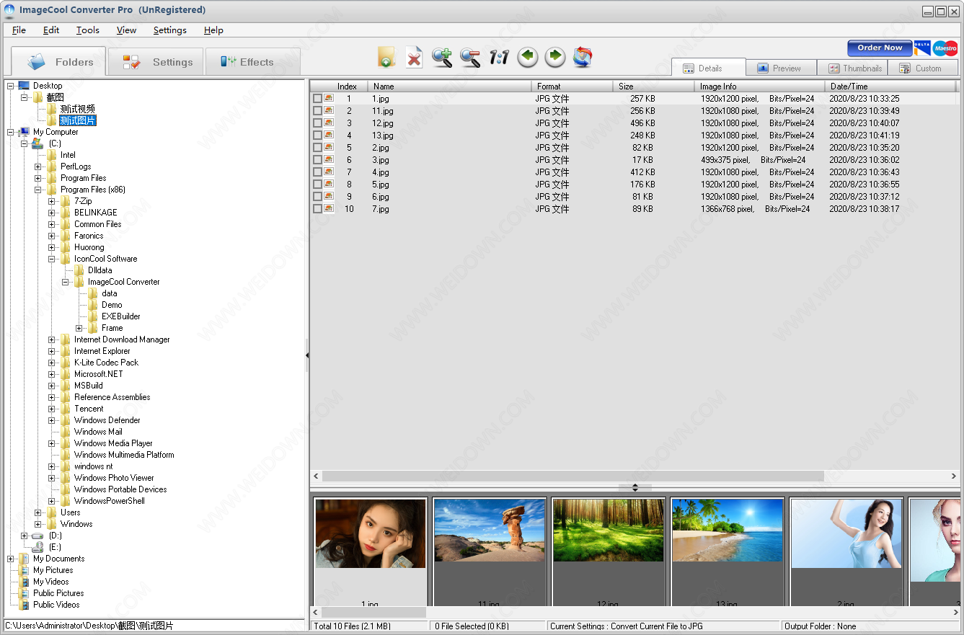This screenshot has width=964, height=635.
Task: Click the My Videos folder icon
Action: pos(24,582)
